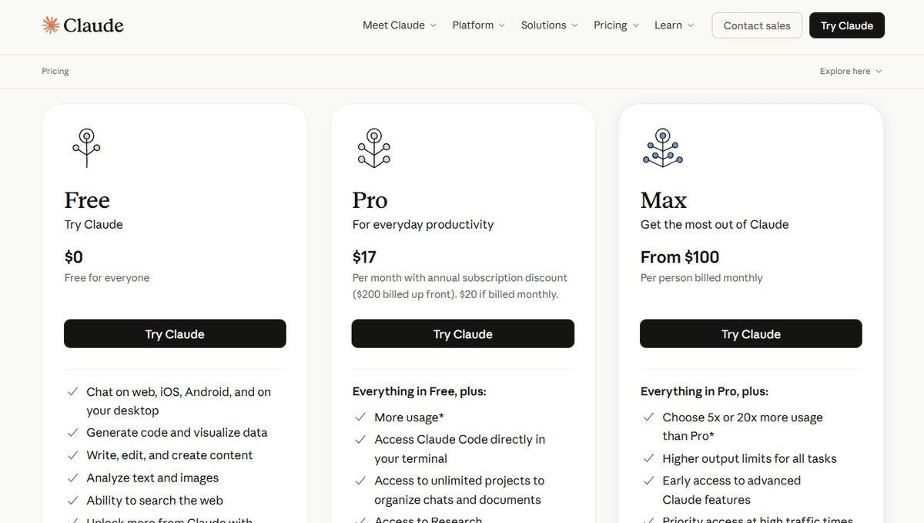The height and width of the screenshot is (523, 924).
Task: Open the Pricing navigation menu
Action: point(616,25)
